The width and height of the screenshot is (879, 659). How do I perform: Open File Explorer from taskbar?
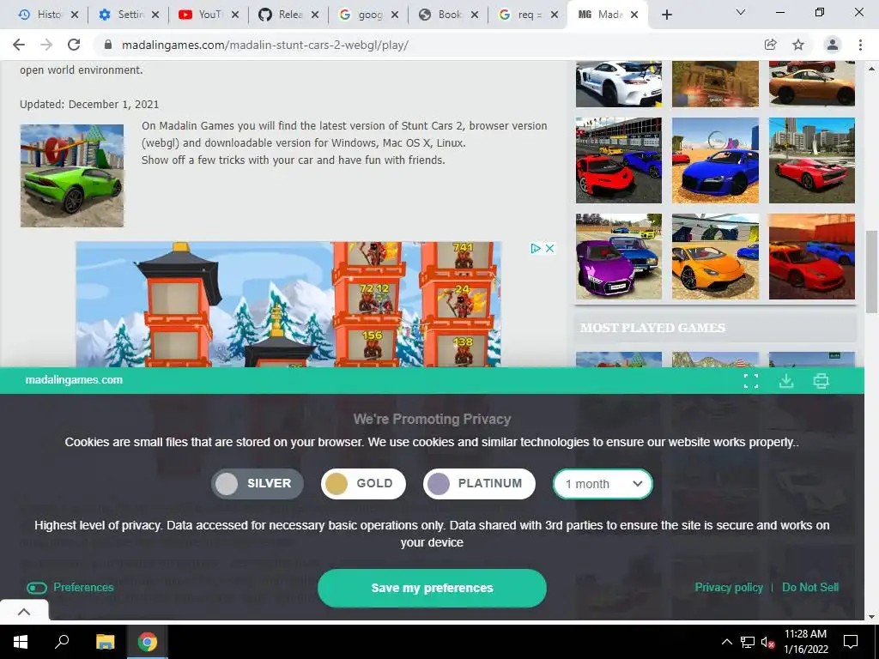(x=106, y=642)
